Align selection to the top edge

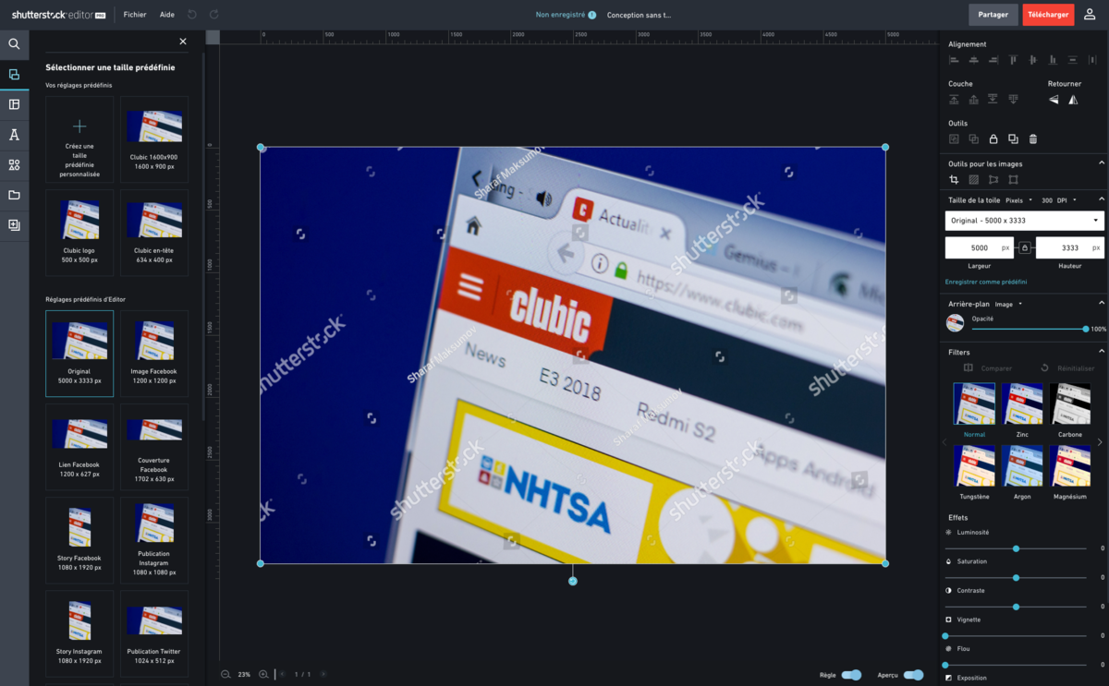tap(1014, 60)
